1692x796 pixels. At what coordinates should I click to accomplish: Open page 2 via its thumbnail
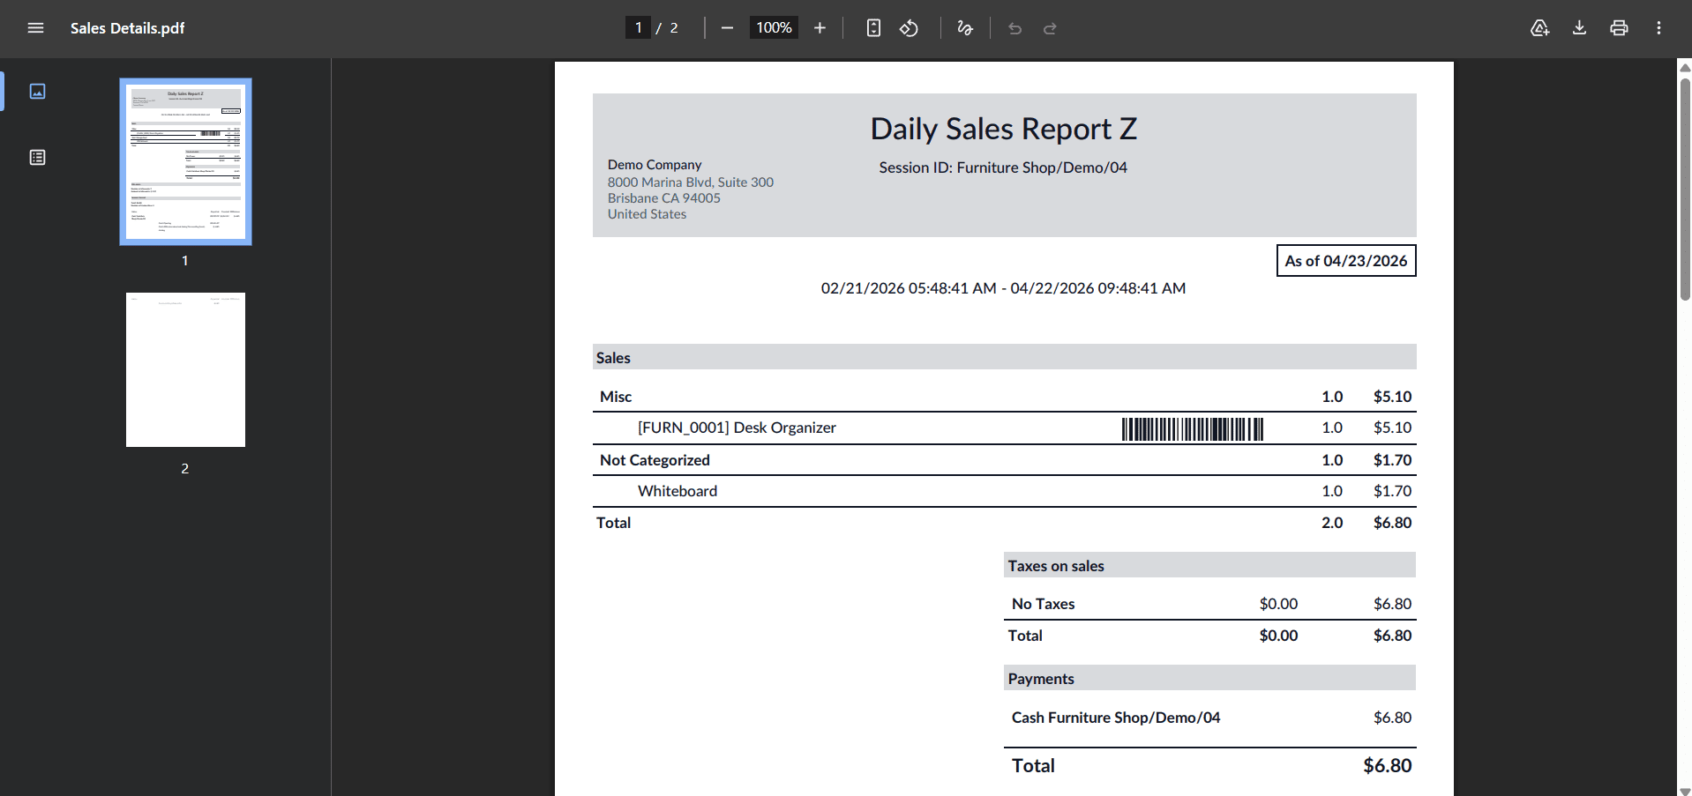coord(184,368)
